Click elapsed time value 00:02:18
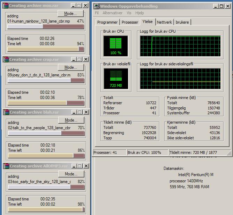This screenshot has width=233, height=215. click(x=48, y=145)
